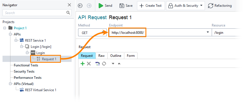Screen dimensions: 243x103
Task: Collapse the APIs (Virtual) node
Action: pyautogui.click(x=10, y=84)
